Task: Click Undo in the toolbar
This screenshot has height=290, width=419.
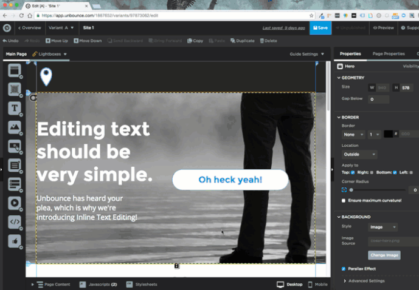Action: (x=10, y=41)
